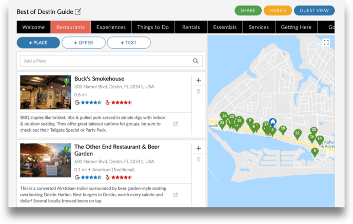Click the 0.6 mi distance text
This screenshot has height=224, width=353.
click(x=81, y=95)
